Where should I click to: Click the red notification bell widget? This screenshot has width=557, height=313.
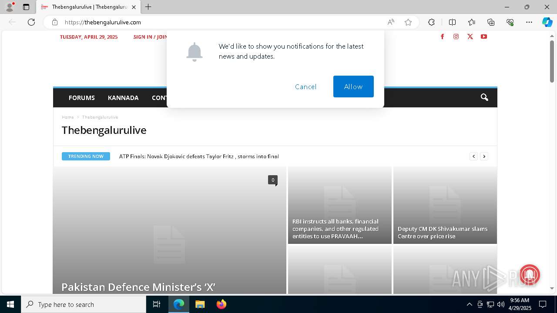[529, 275]
